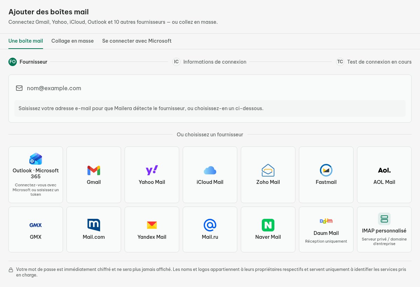
Task: Click the Votre mot de passe footer text
Action: click(x=211, y=272)
